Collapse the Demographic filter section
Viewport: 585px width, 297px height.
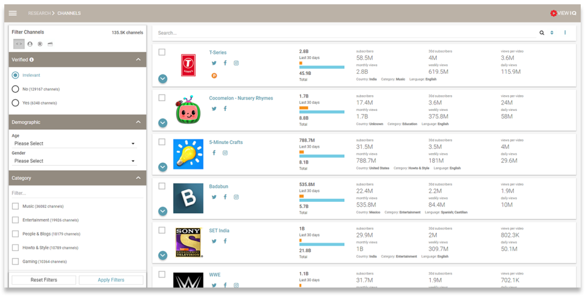[x=138, y=122]
